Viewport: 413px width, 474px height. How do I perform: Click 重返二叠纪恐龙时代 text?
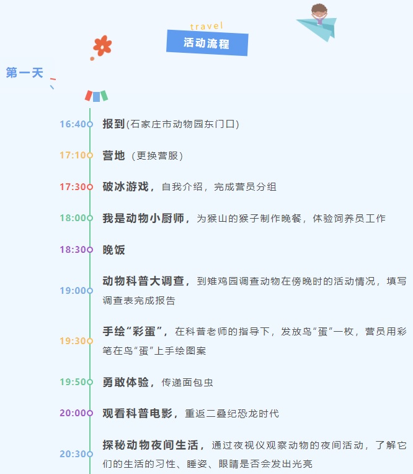pos(232,414)
